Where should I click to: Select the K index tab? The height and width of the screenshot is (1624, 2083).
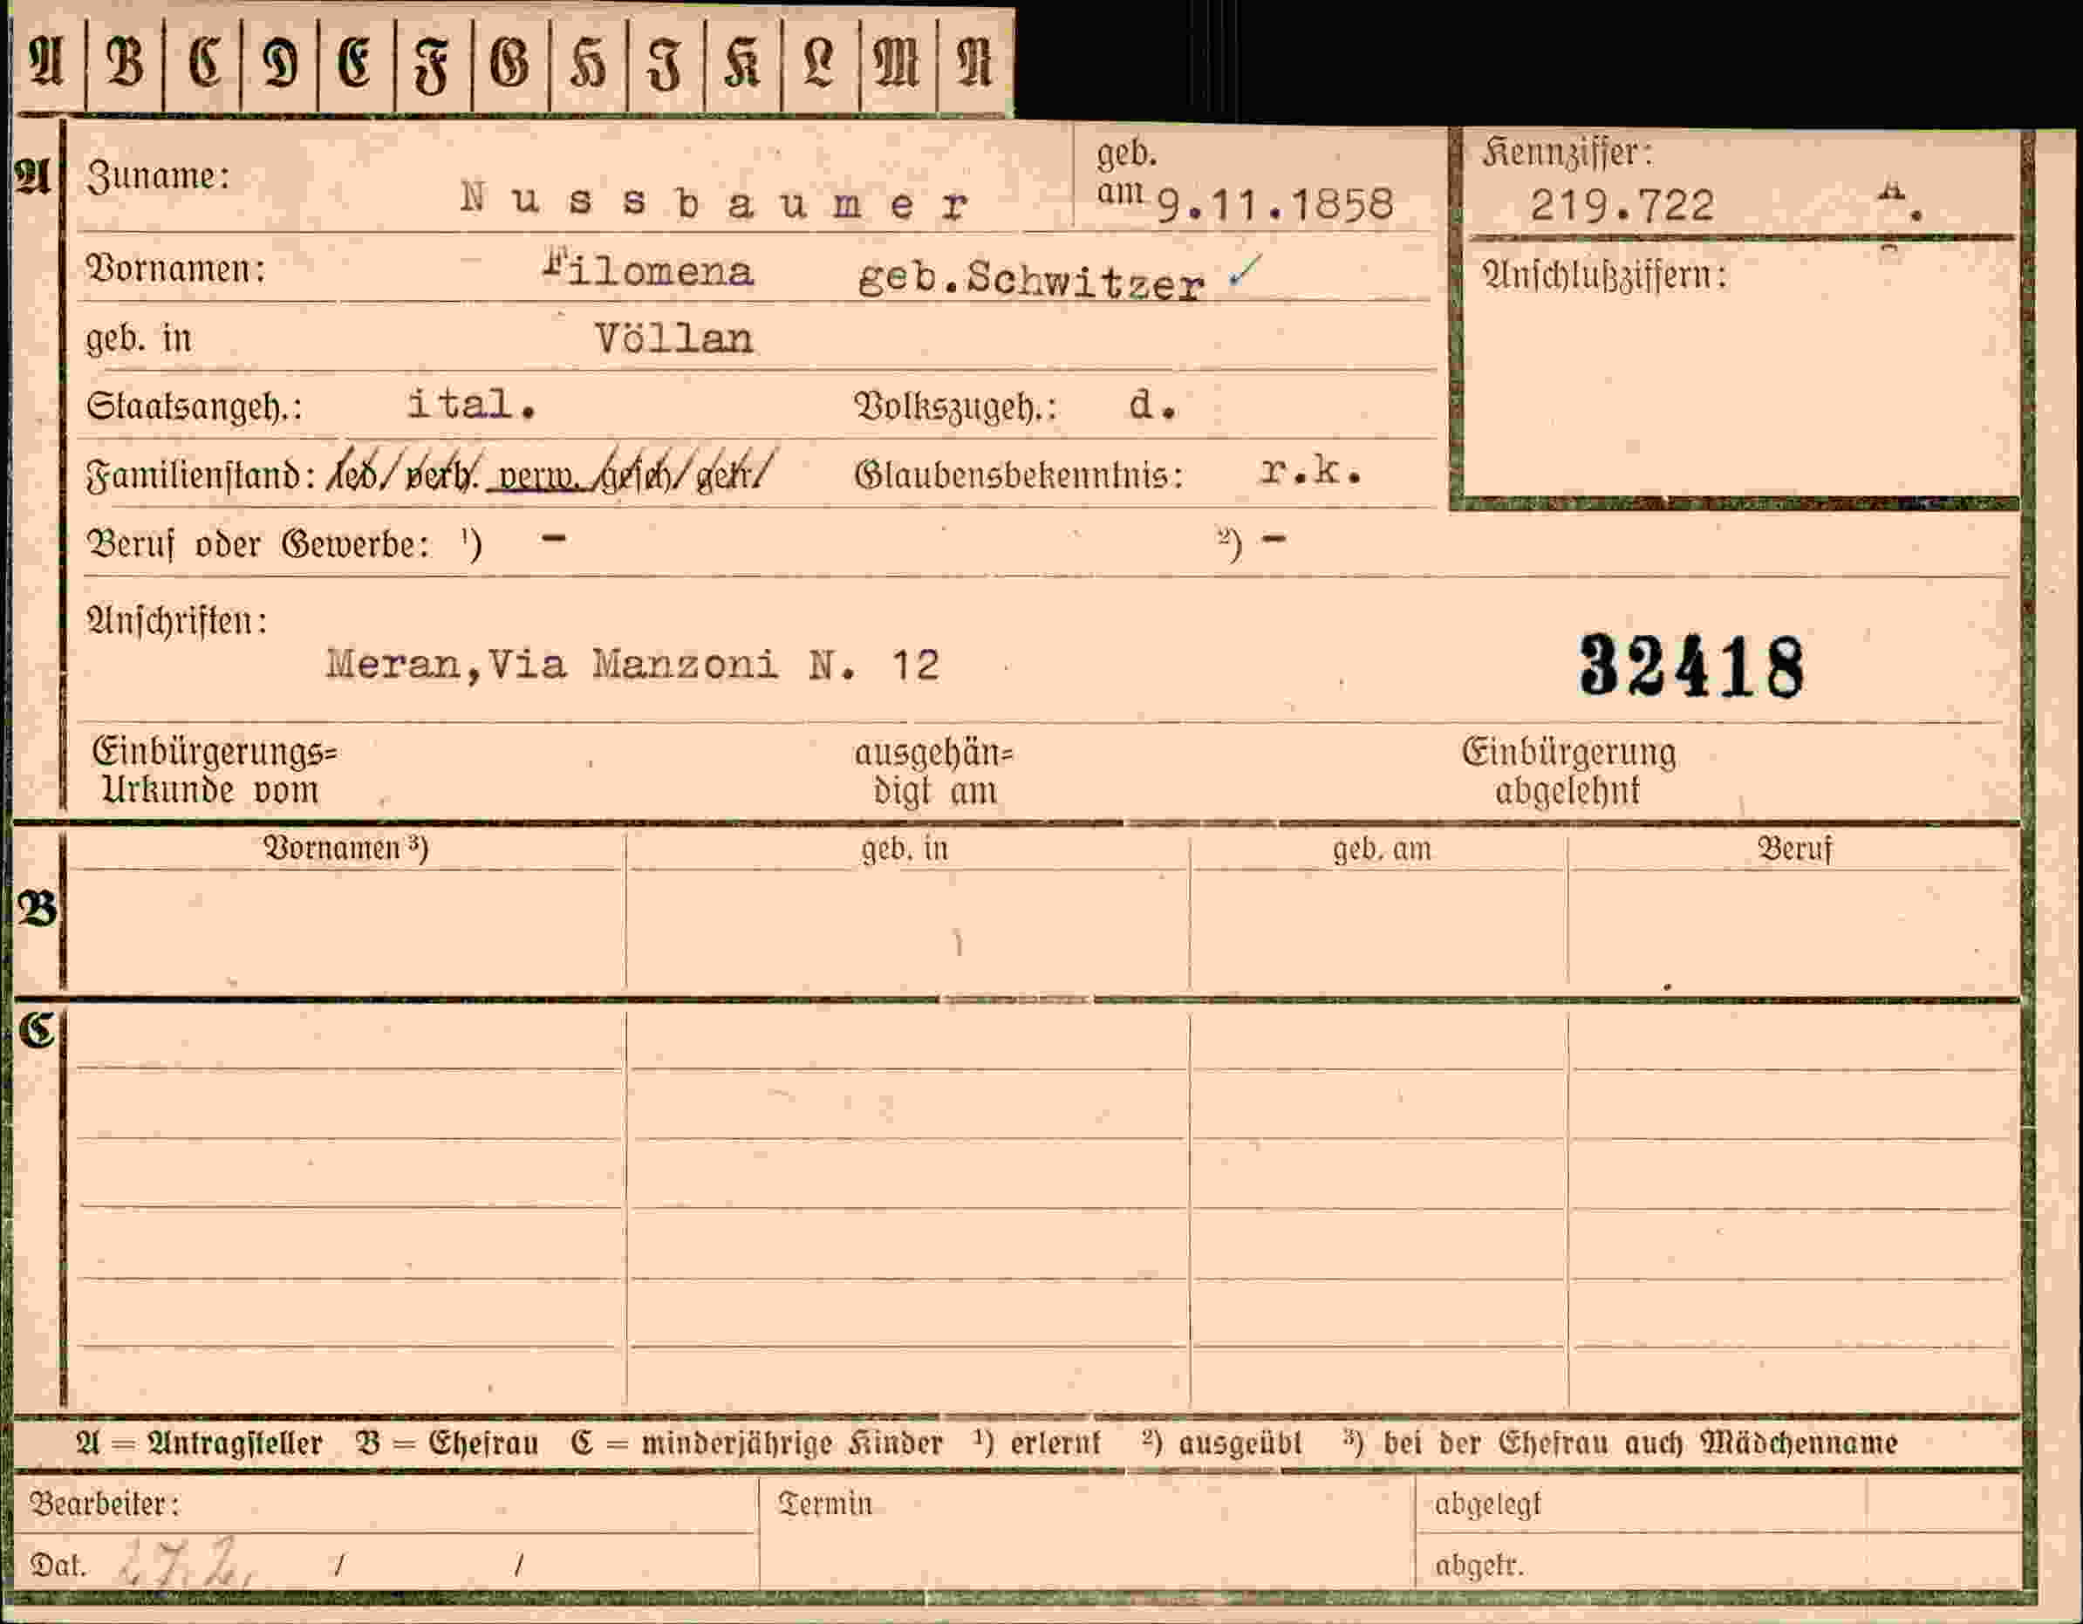[742, 64]
